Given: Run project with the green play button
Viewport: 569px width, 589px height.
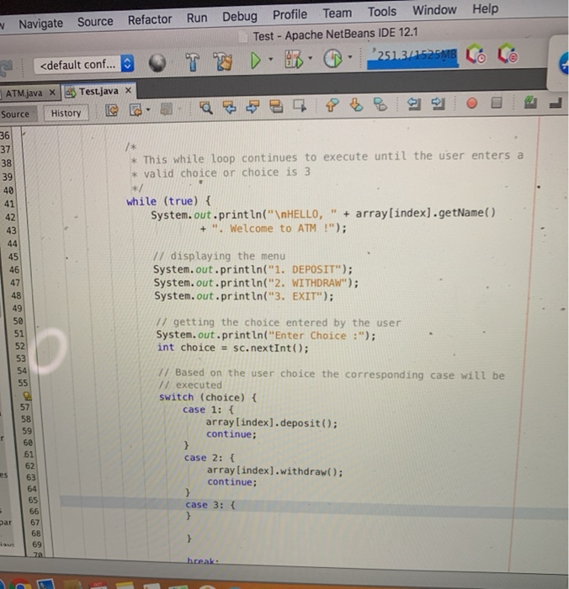Looking at the screenshot, I should point(256,60).
